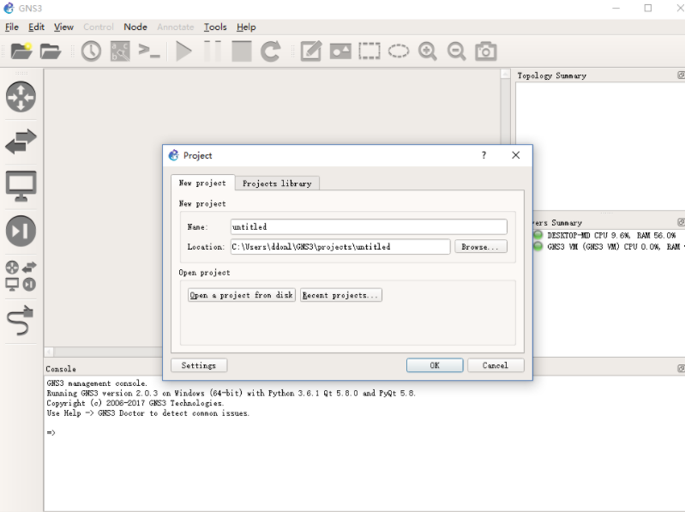
Task: Toggle Show interface labels icon
Action: tap(120, 51)
